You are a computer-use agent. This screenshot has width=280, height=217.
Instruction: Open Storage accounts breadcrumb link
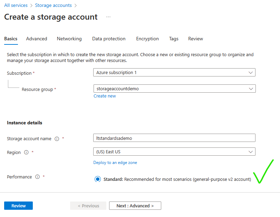(54, 6)
